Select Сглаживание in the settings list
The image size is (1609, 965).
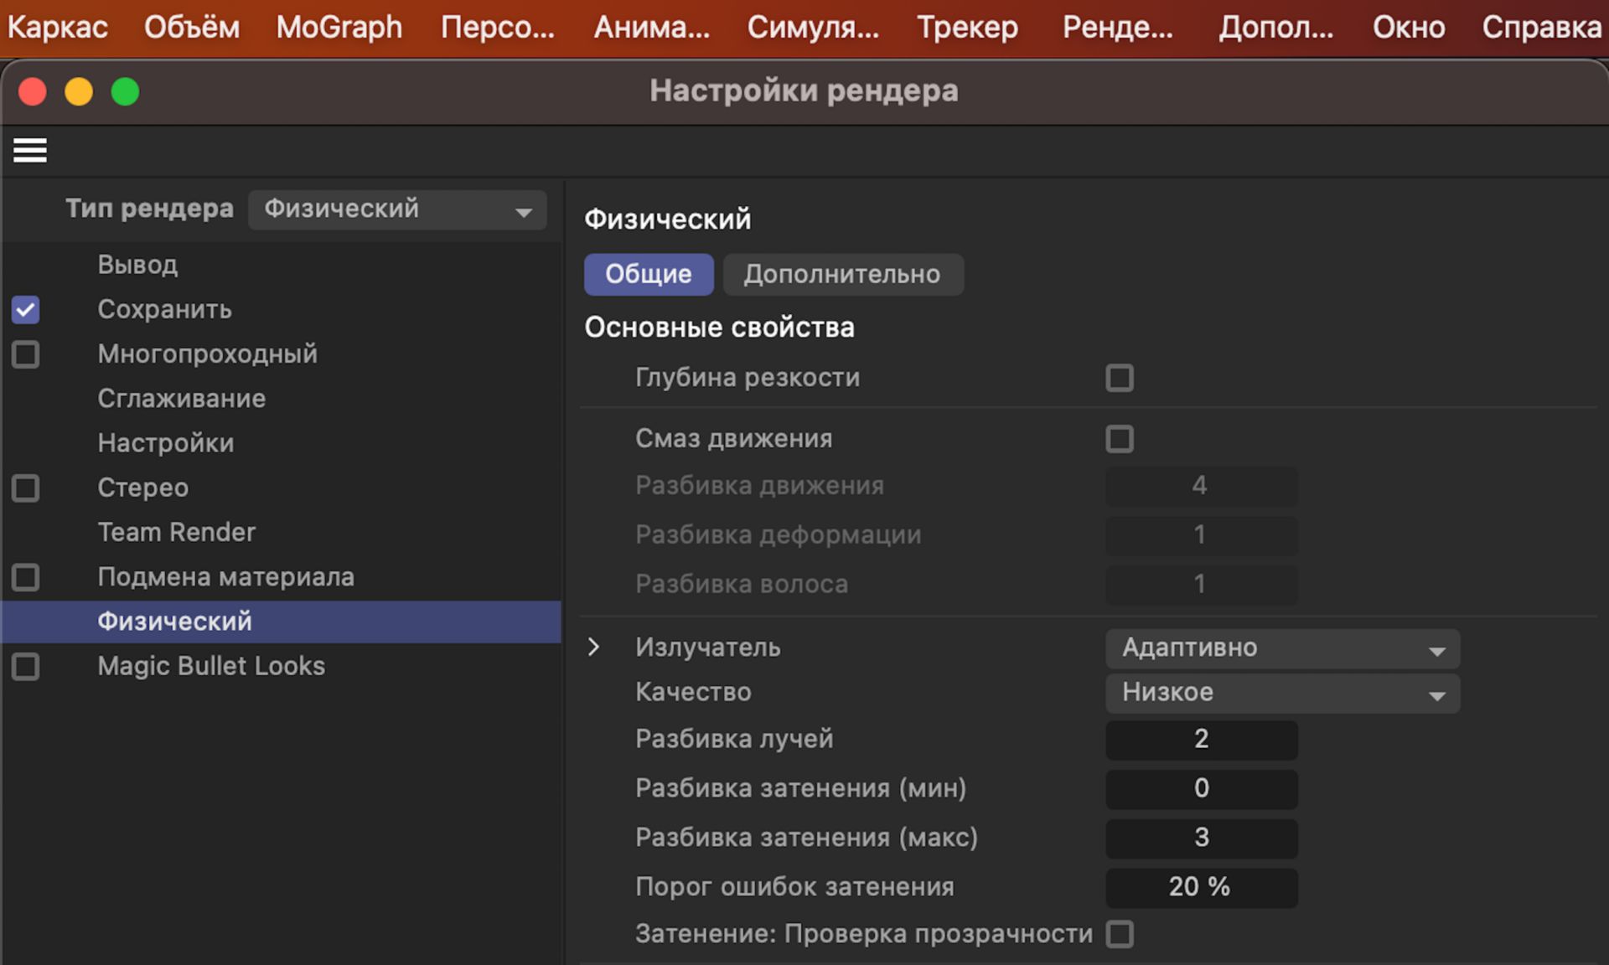coord(181,399)
